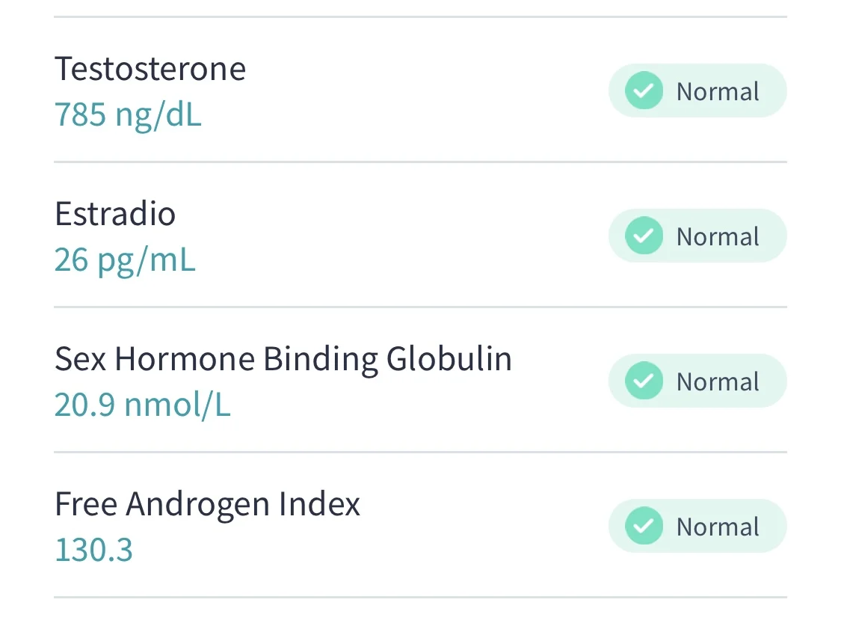Click the 20.9 globulin number
841x644 pixels.
[x=84, y=405]
